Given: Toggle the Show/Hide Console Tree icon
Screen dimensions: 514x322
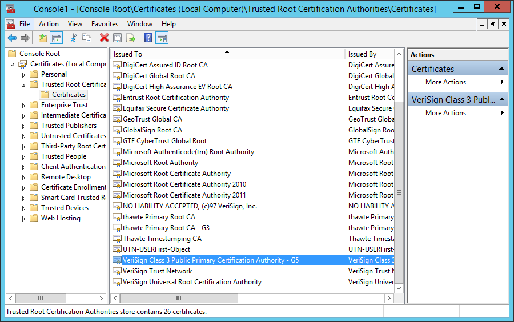Looking at the screenshot, I should 57,38.
